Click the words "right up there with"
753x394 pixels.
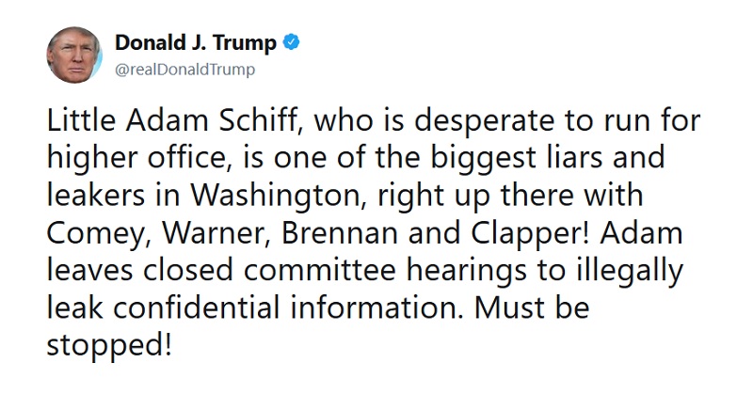[510, 196]
